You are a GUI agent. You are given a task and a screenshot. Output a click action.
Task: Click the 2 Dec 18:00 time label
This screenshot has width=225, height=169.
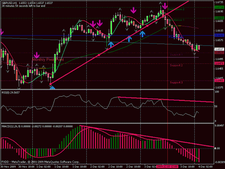coord(134,167)
